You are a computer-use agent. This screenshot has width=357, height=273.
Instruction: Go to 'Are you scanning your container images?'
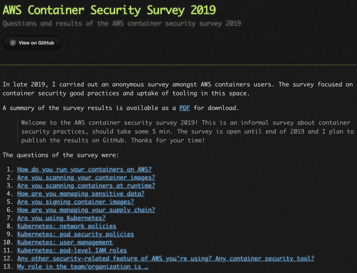tap(86, 178)
